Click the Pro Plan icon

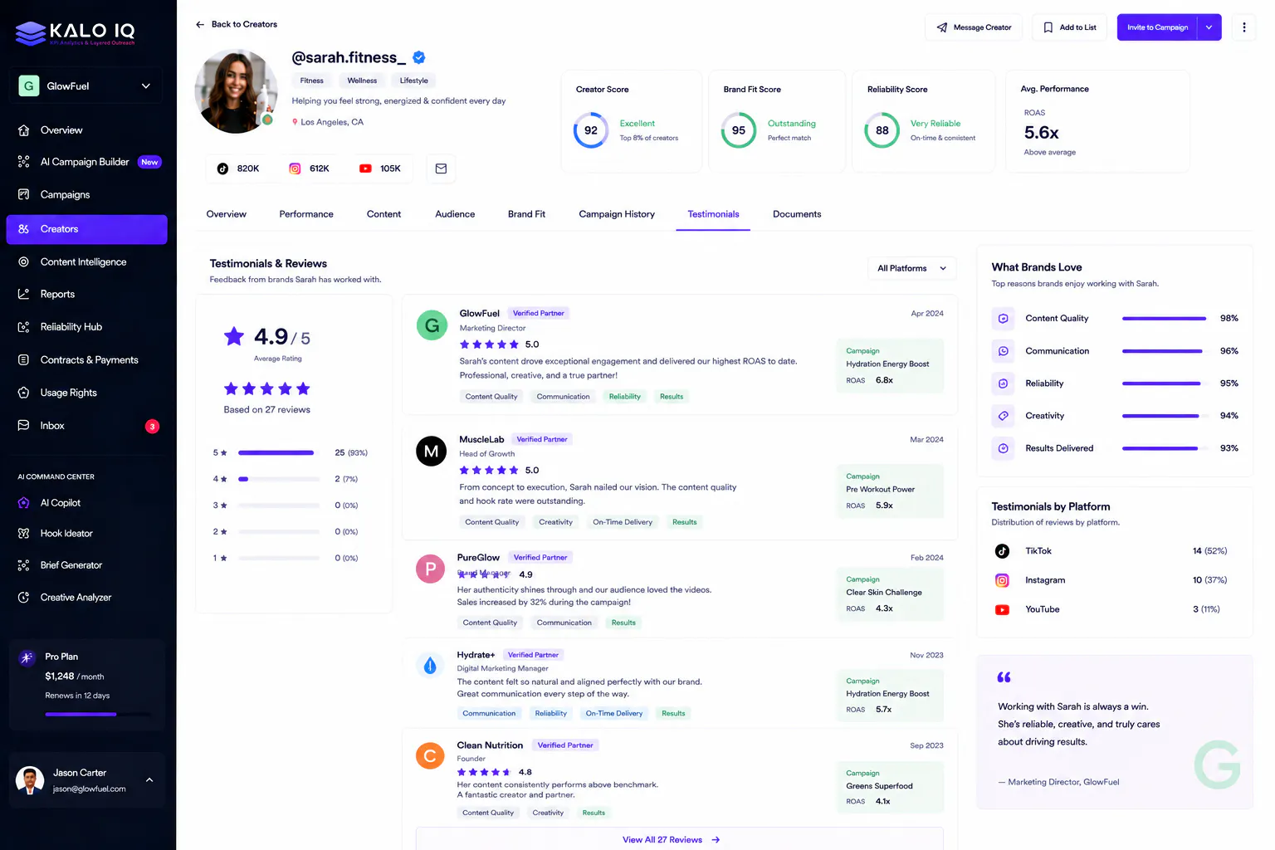27,657
